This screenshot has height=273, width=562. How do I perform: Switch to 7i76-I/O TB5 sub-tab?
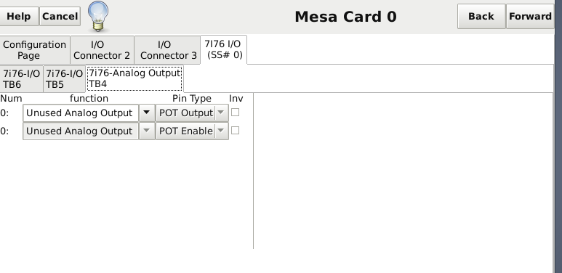click(x=65, y=79)
